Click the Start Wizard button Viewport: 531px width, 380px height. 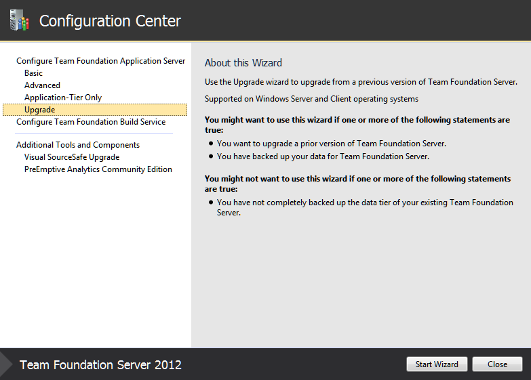click(437, 364)
